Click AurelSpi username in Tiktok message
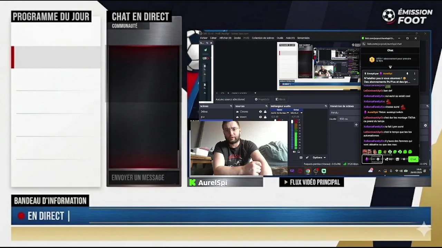The width and height of the screenshot is (442, 248). 373,112
